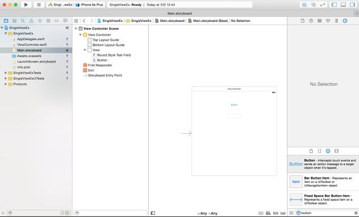Show the assistant editor
This screenshot has width=359, height=217.
pos(314,5)
